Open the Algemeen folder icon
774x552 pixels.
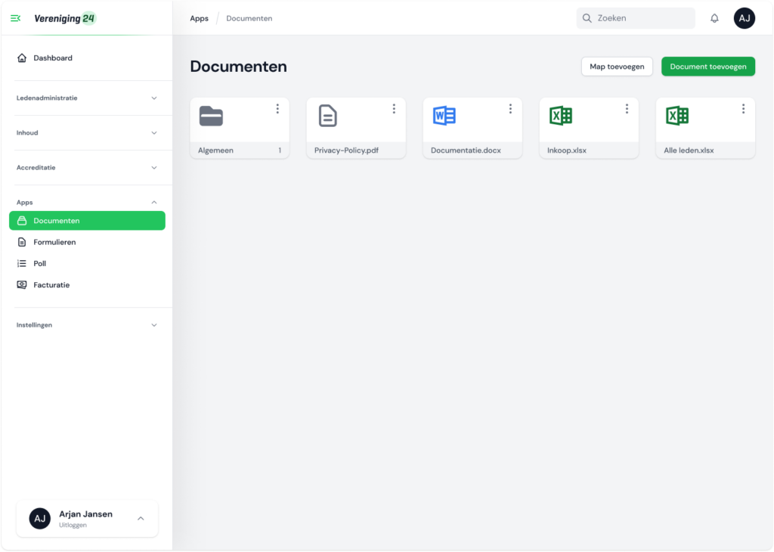(x=211, y=116)
